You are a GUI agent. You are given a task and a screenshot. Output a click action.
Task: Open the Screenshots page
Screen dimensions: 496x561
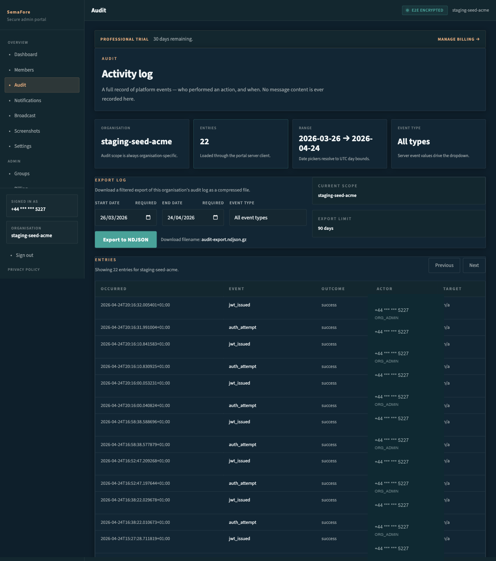tap(27, 131)
